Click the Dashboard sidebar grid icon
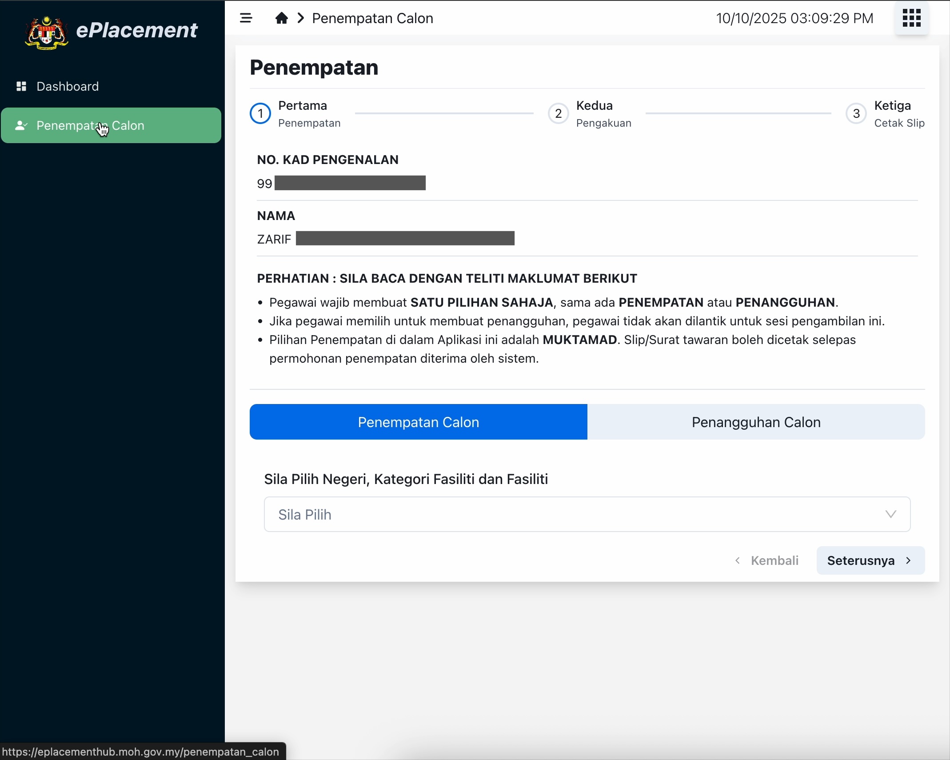 coord(21,86)
